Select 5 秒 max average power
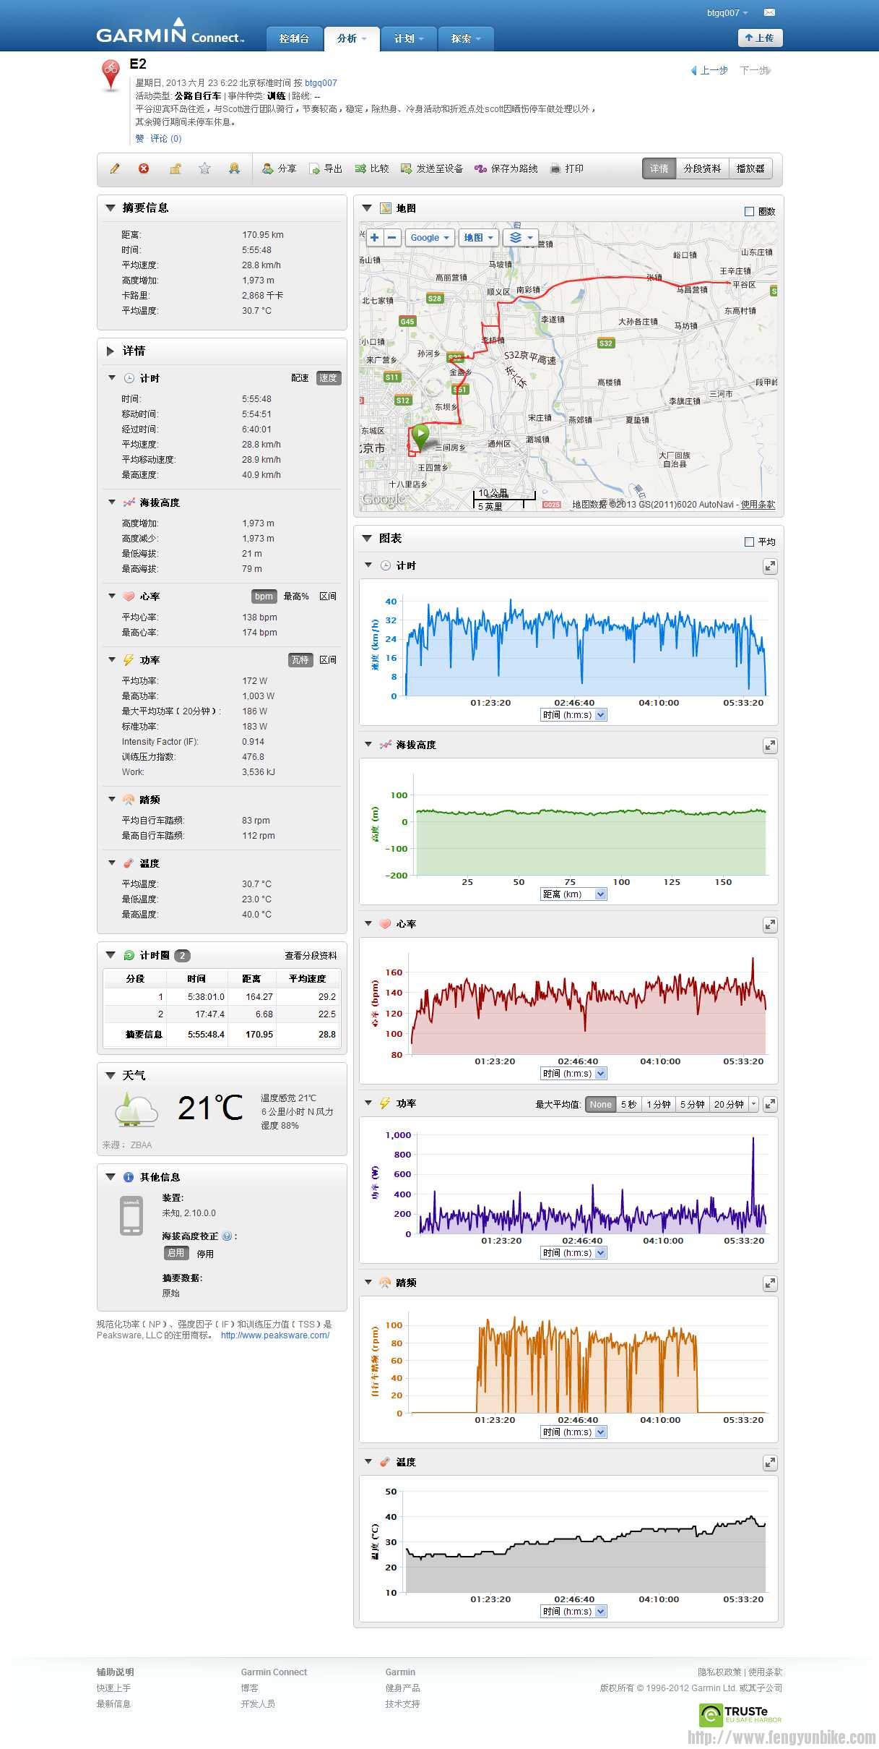 (x=628, y=1104)
